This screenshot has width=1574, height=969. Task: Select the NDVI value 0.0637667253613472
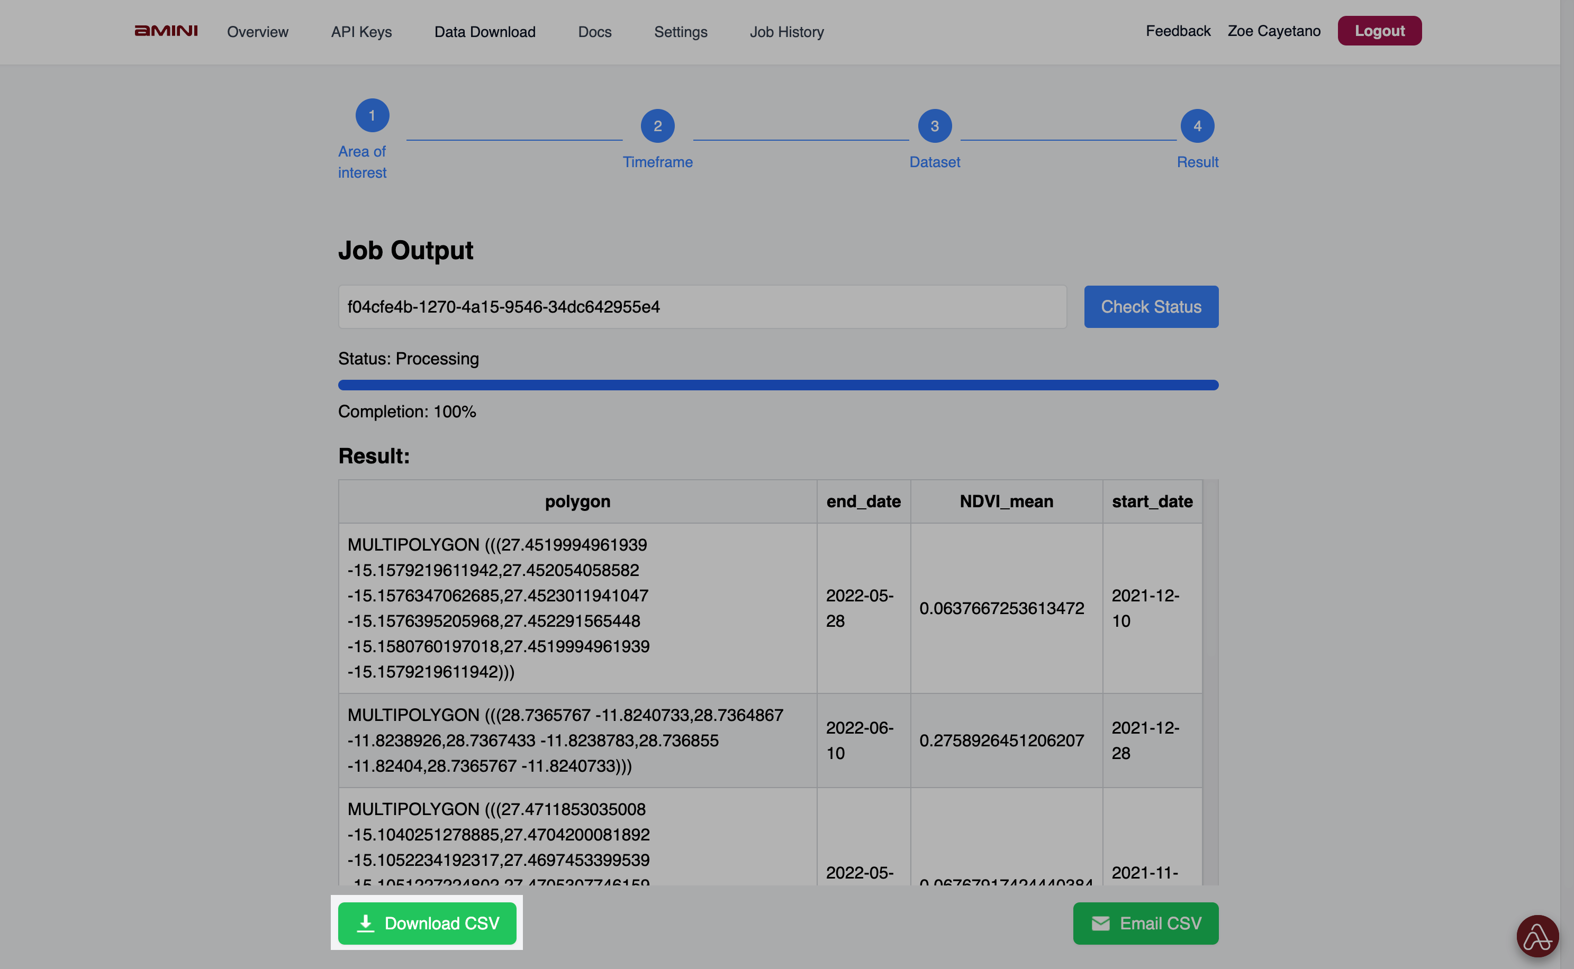pos(1001,608)
